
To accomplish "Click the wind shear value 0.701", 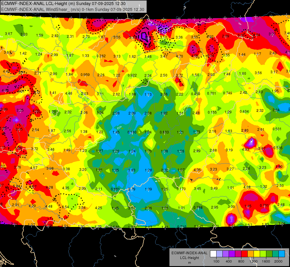I will click(212, 93).
